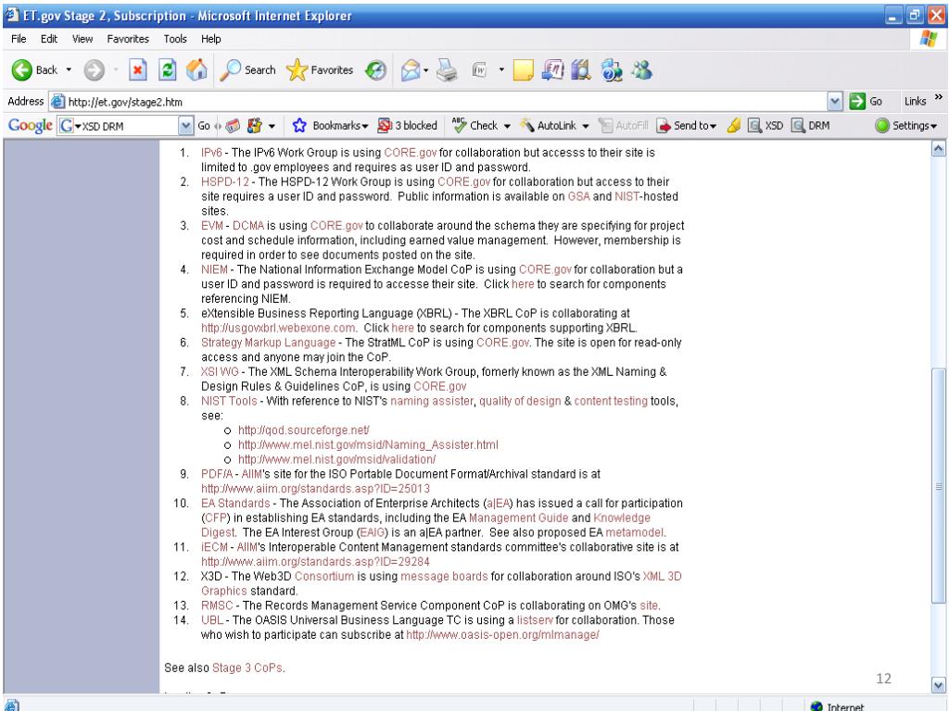Viewport: 949px width, 711px height.
Task: Click the purple music-note toolbar icon
Action: pyautogui.click(x=552, y=70)
